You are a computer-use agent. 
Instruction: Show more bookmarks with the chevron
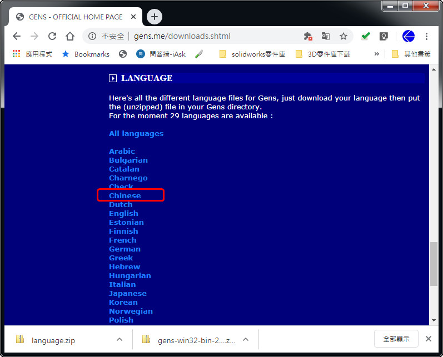pyautogui.click(x=376, y=54)
